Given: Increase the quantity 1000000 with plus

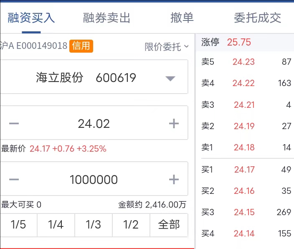Looking at the screenshot, I should pyautogui.click(x=174, y=179).
